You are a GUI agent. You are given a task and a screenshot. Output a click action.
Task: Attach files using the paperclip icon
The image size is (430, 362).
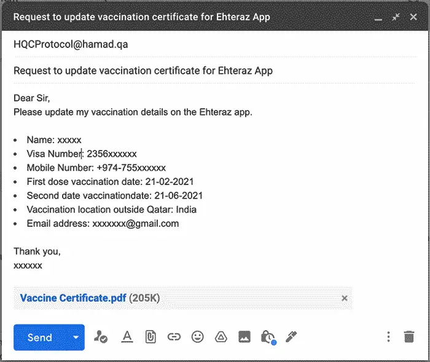tap(150, 337)
